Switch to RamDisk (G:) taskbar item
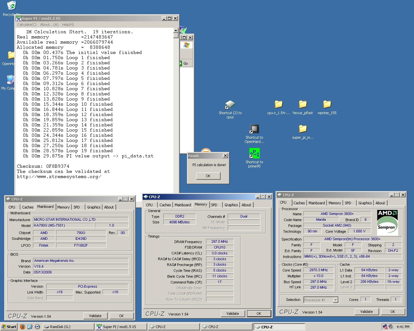Screen dimensions: 414x331 [68, 327]
